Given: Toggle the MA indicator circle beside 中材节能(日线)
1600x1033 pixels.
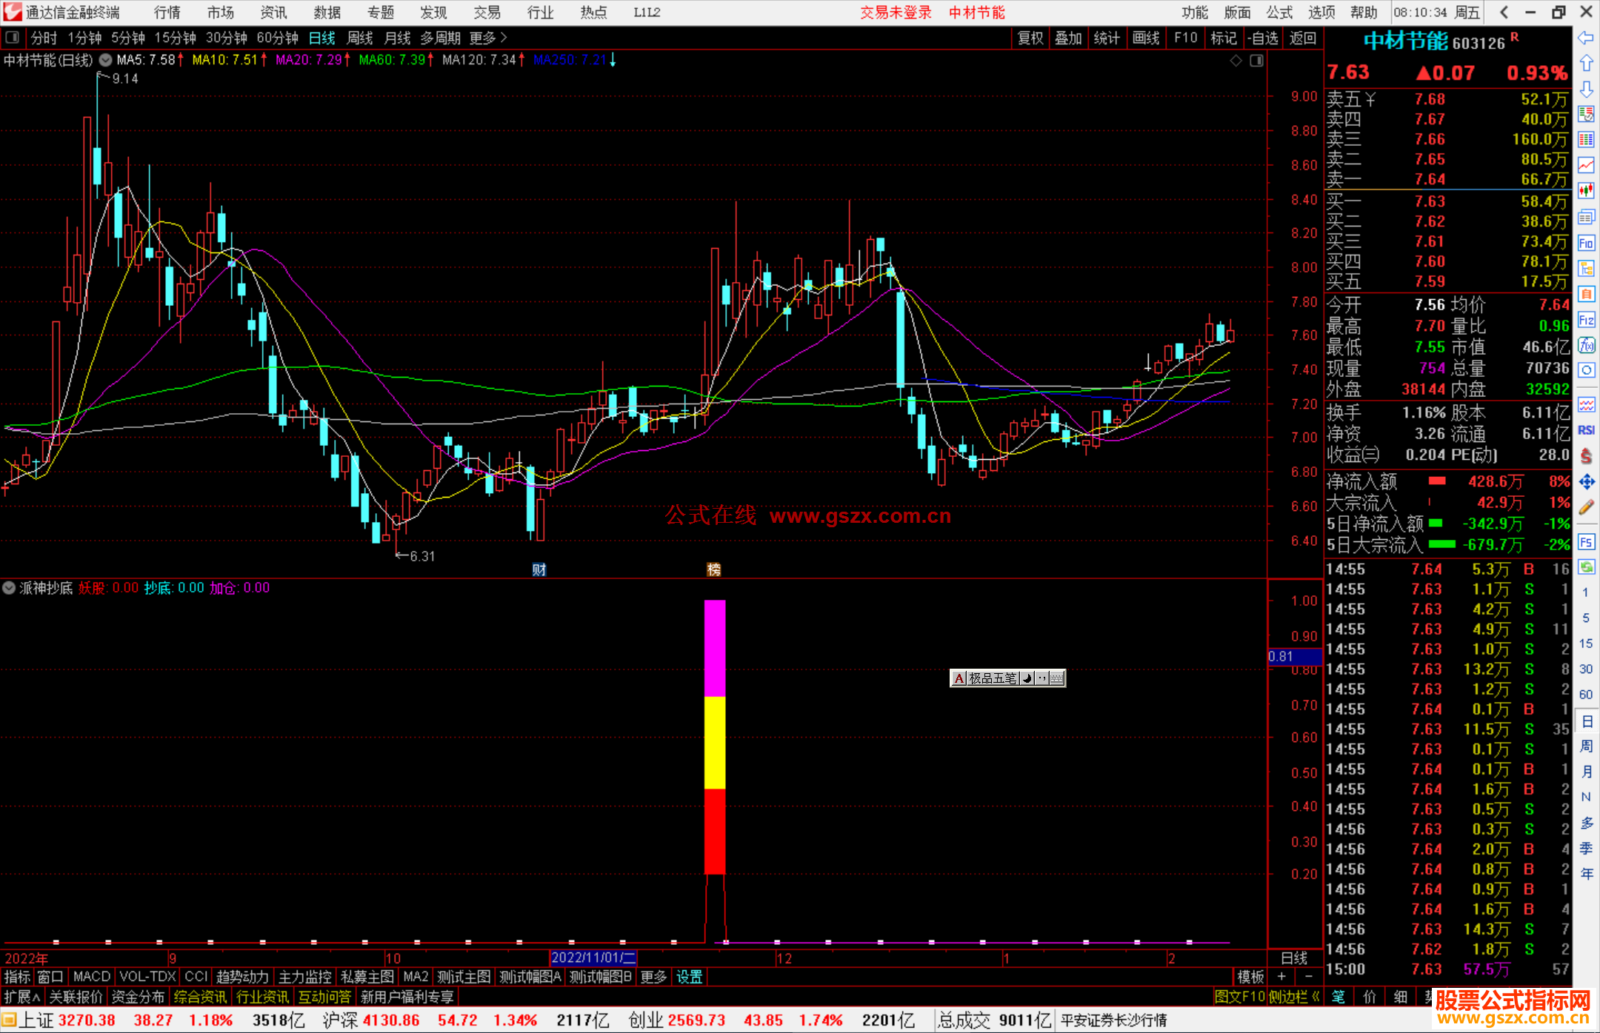Looking at the screenshot, I should point(106,60).
